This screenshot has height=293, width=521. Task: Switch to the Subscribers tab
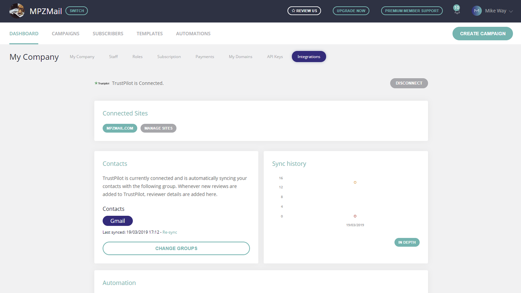point(108,34)
